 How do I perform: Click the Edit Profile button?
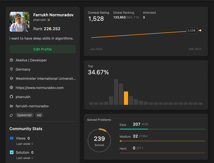coord(43,49)
